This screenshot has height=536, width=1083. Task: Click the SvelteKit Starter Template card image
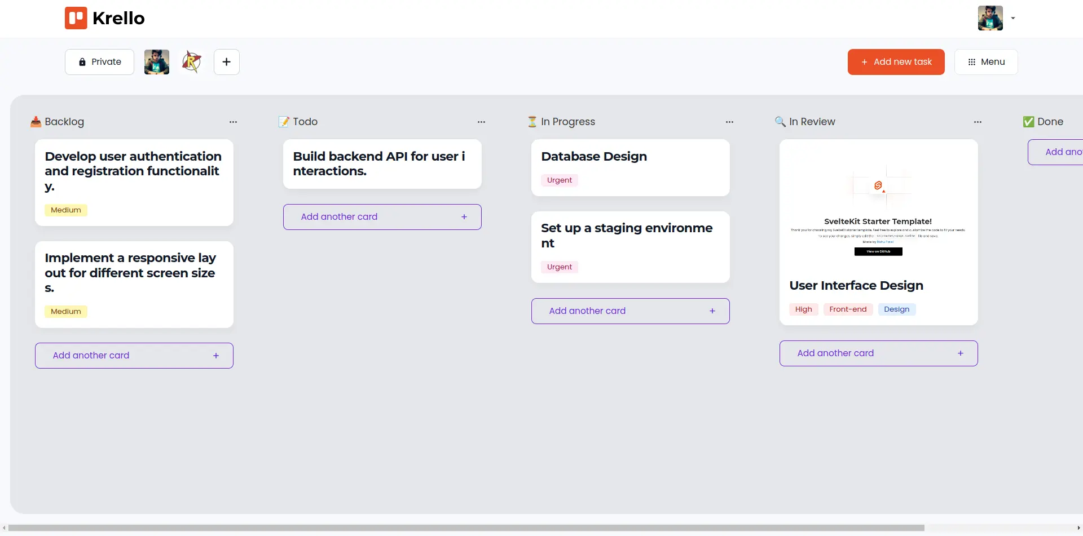tap(878, 209)
